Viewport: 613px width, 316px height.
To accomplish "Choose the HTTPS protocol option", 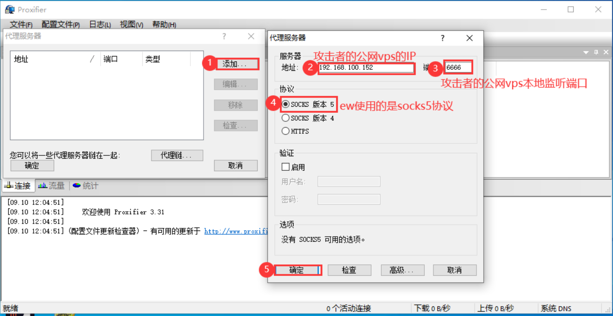I will click(x=286, y=131).
